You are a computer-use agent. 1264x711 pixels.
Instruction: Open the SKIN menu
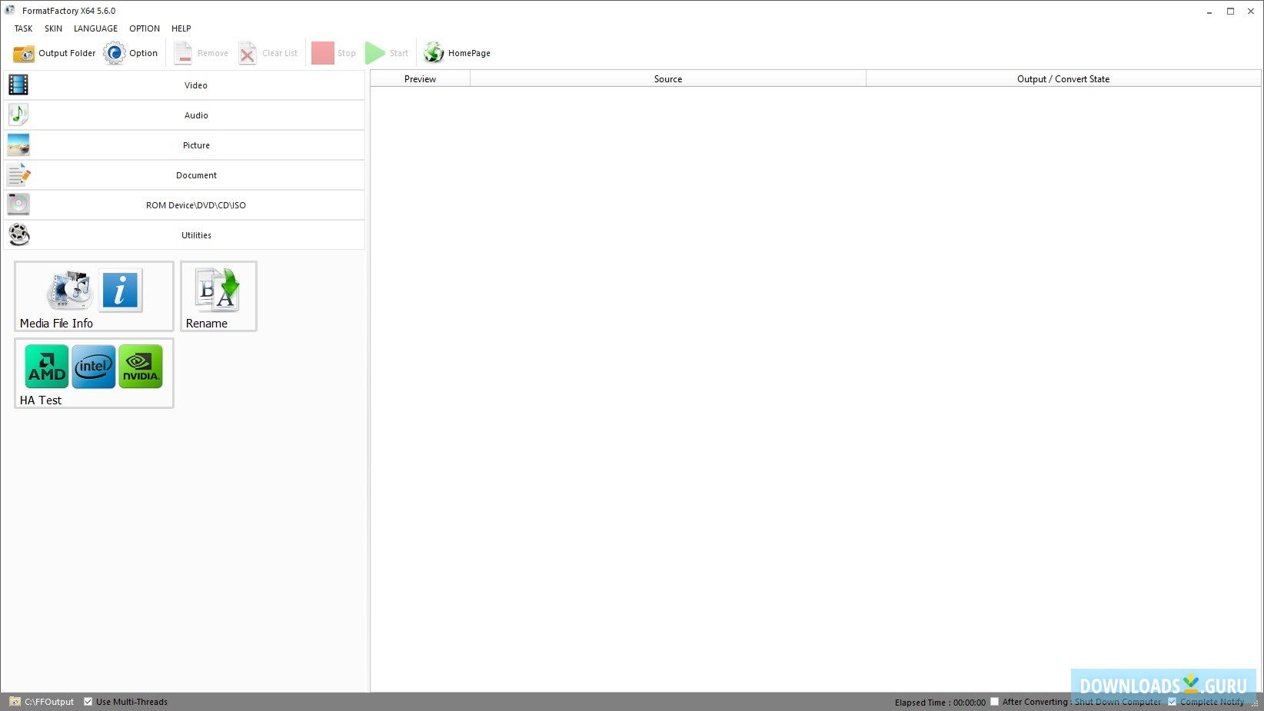pyautogui.click(x=54, y=28)
